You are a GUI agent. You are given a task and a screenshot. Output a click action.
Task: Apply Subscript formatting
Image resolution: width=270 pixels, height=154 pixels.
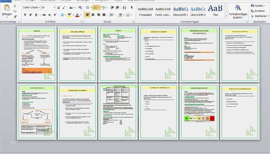50,15
